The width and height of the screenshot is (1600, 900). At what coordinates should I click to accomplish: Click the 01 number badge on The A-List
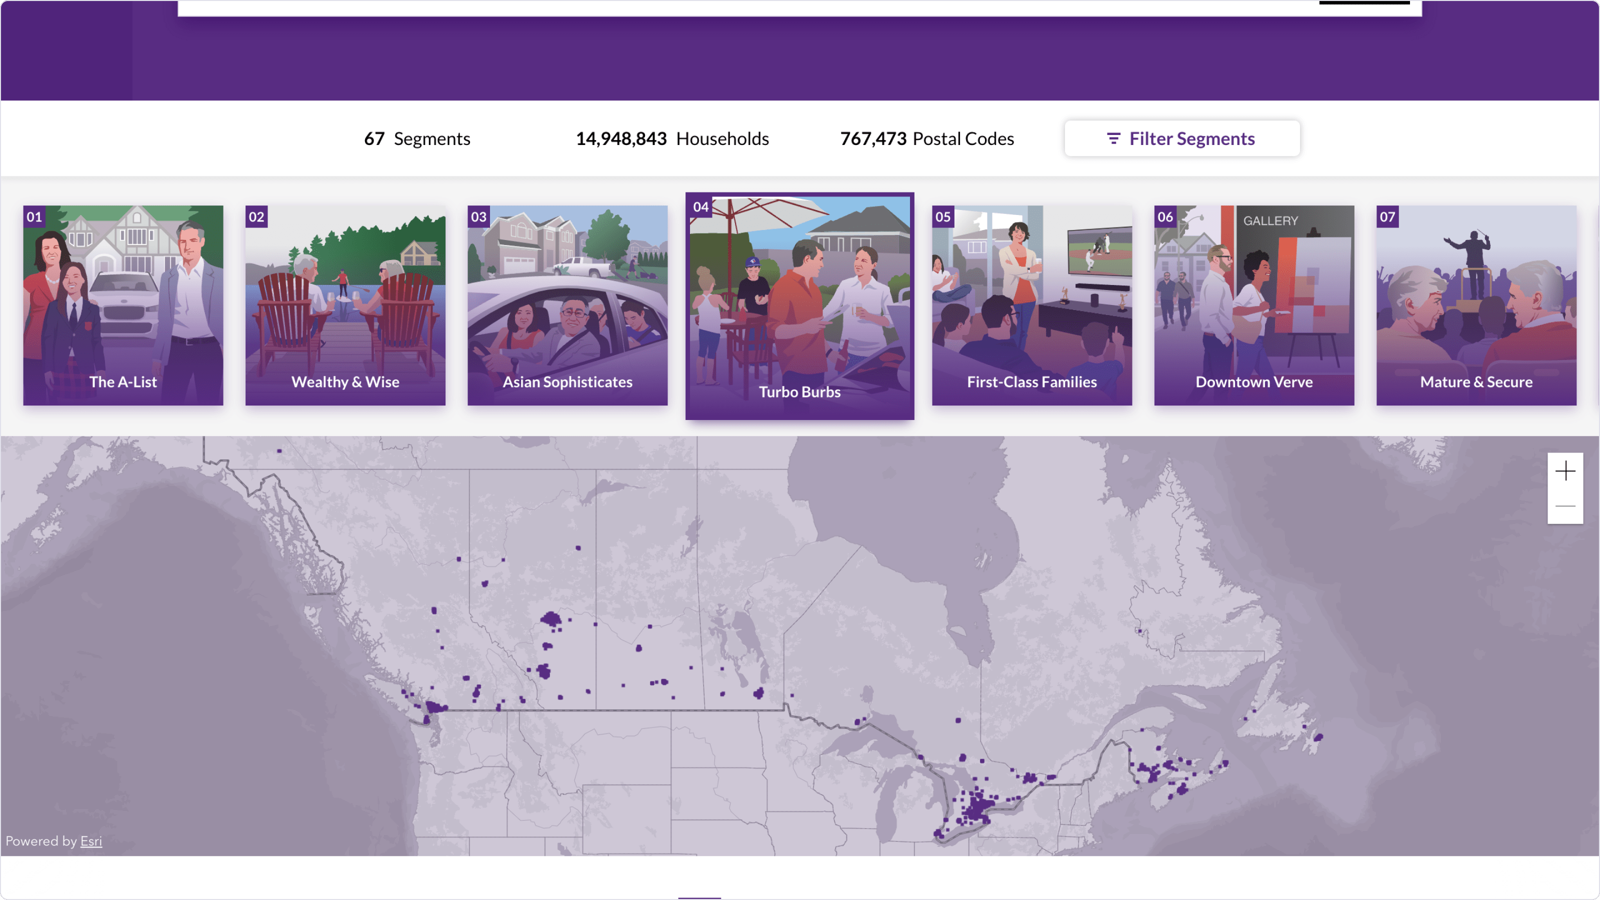tap(34, 217)
